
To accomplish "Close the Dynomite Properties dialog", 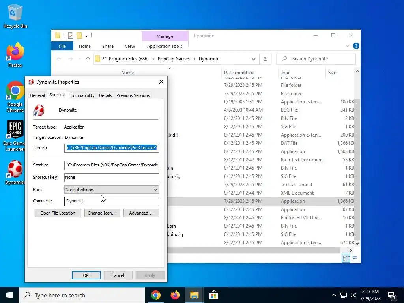I will pyautogui.click(x=161, y=82).
